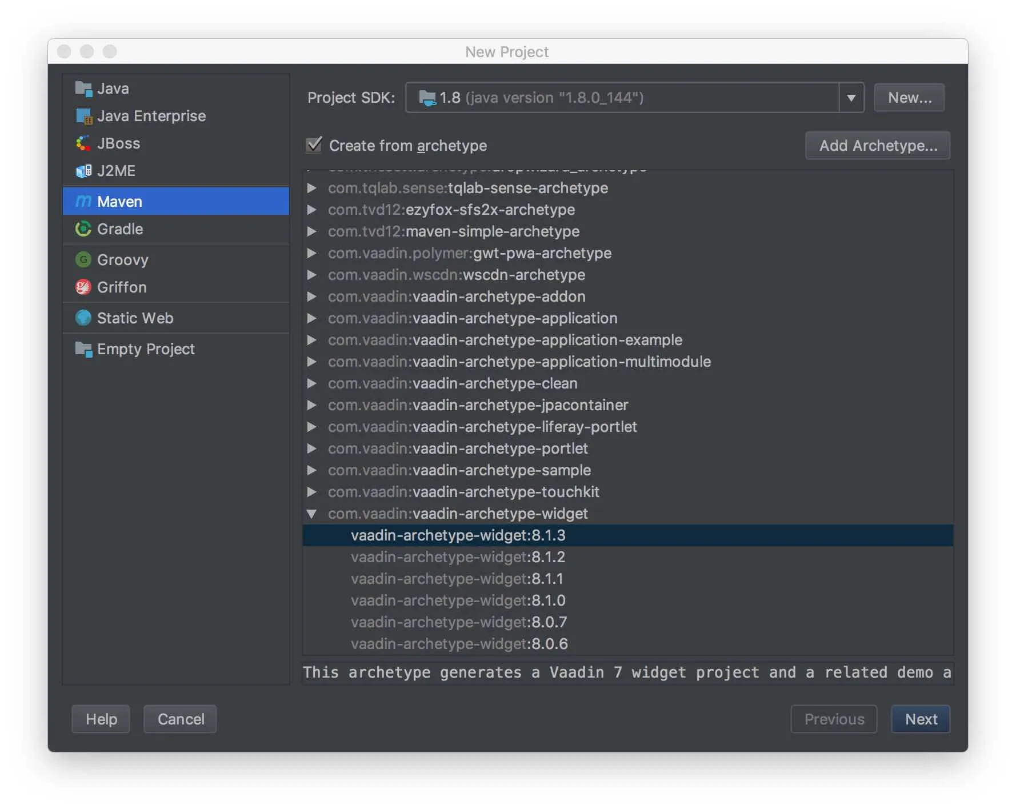Select Java project type
Image resolution: width=1016 pixels, height=809 pixels.
176,89
